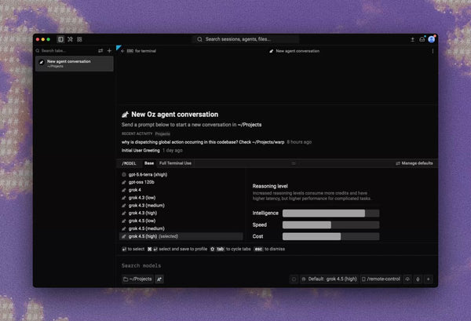Click the crossed-tools icon beside the sidebar toggle

coord(70,39)
